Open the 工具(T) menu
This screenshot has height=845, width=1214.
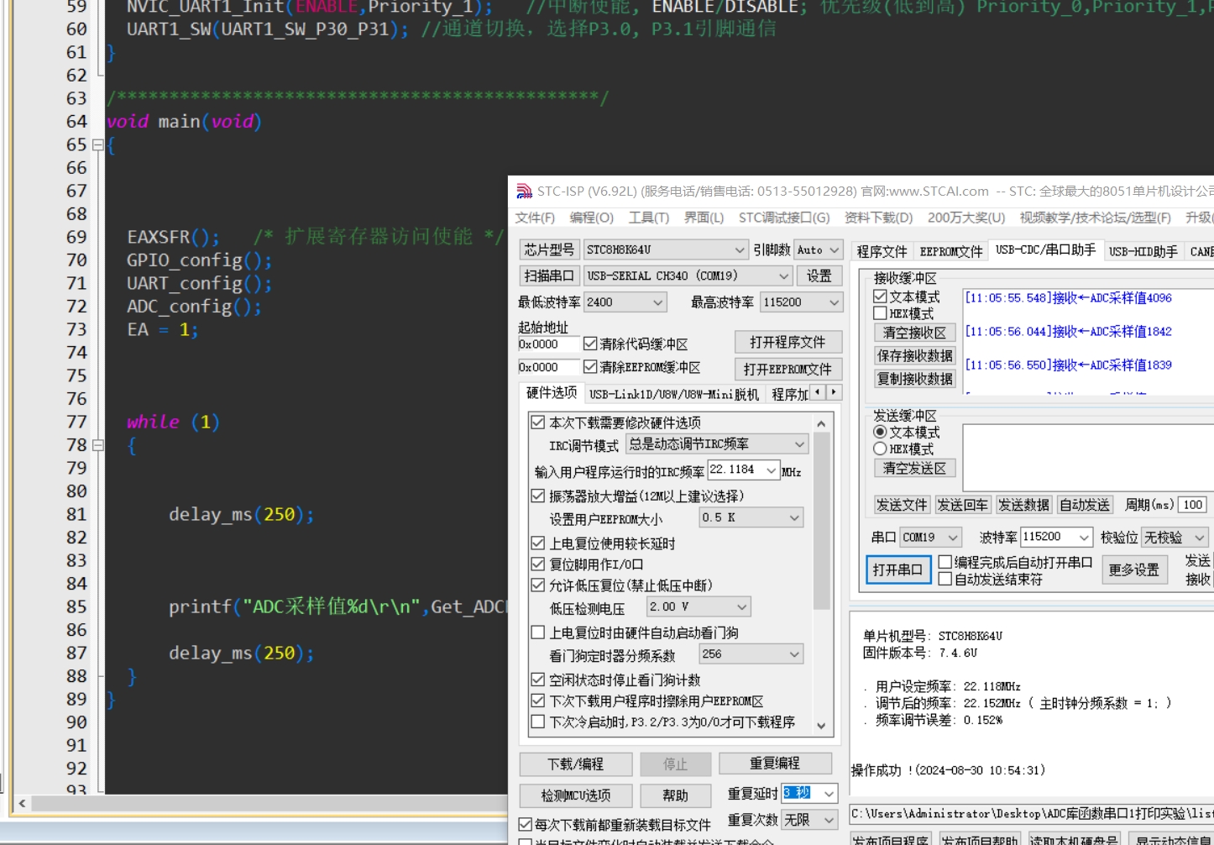click(649, 218)
